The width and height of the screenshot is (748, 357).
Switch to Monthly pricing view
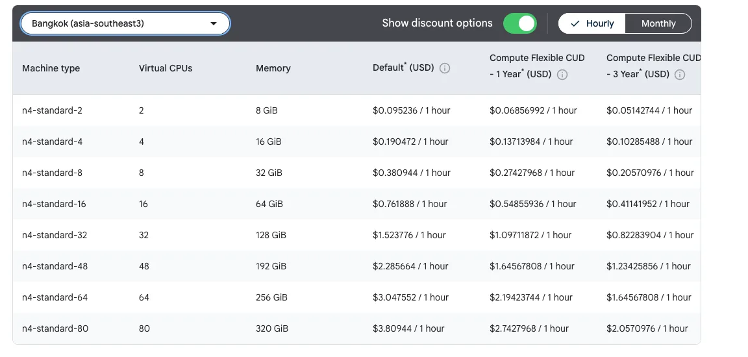click(x=658, y=23)
